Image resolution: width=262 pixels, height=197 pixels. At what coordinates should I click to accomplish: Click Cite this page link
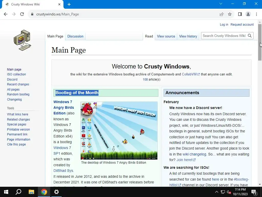[x=16, y=144]
